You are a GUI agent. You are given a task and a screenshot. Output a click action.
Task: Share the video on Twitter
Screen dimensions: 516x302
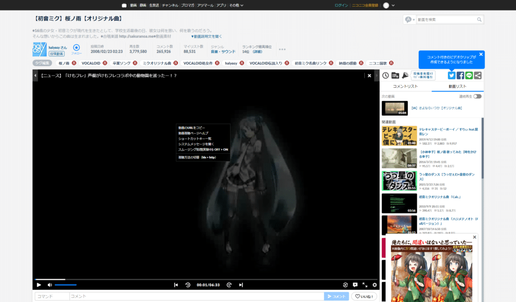click(451, 76)
